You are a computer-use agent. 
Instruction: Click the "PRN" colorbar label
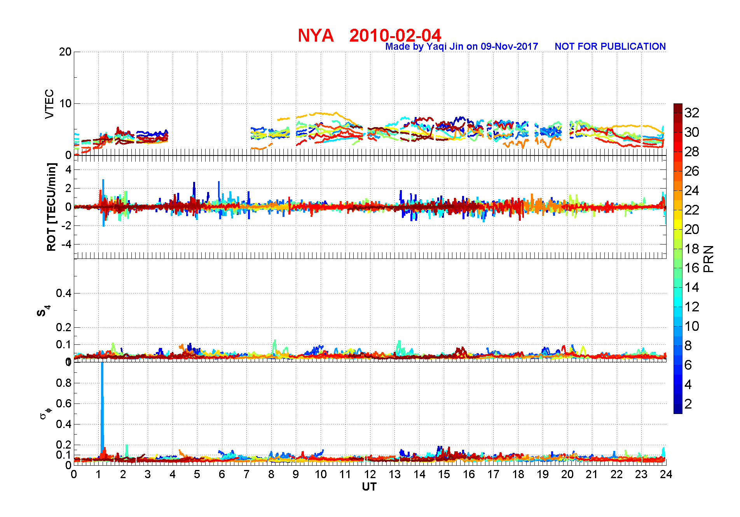click(709, 259)
